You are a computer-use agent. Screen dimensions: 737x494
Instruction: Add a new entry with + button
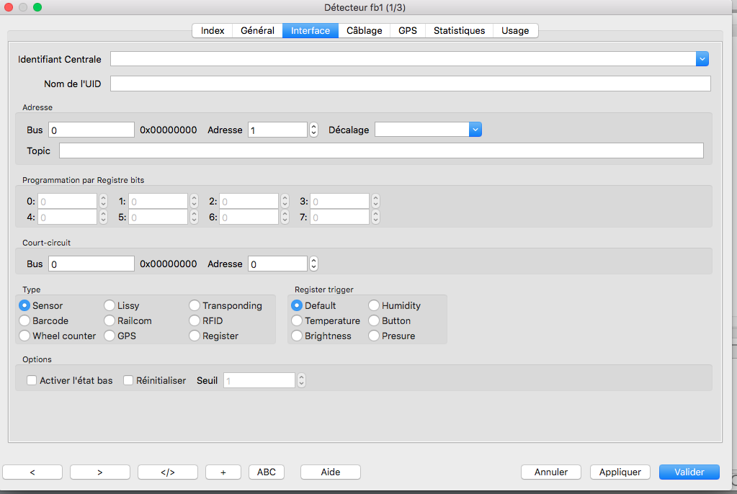point(223,472)
